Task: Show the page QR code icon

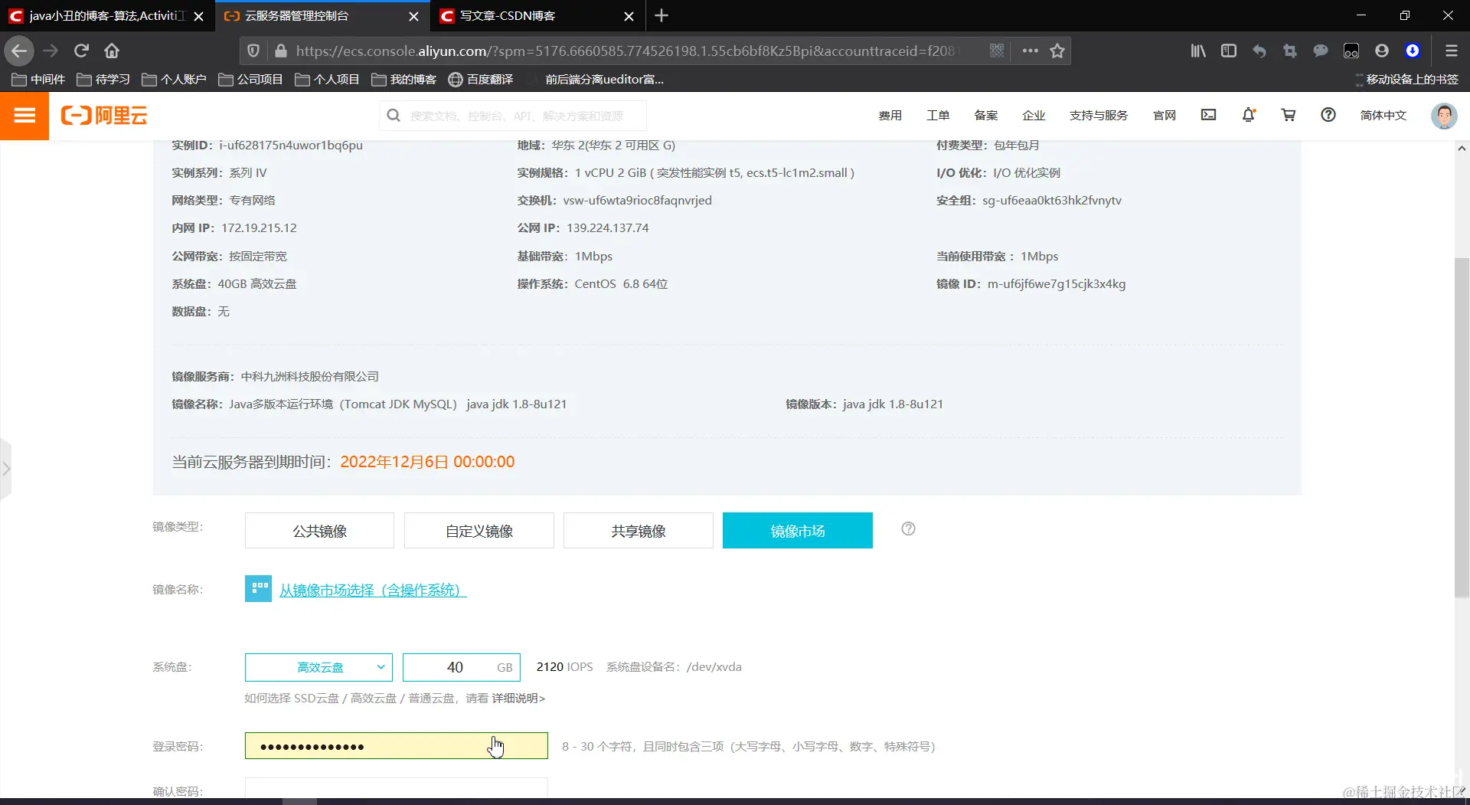Action: (997, 51)
